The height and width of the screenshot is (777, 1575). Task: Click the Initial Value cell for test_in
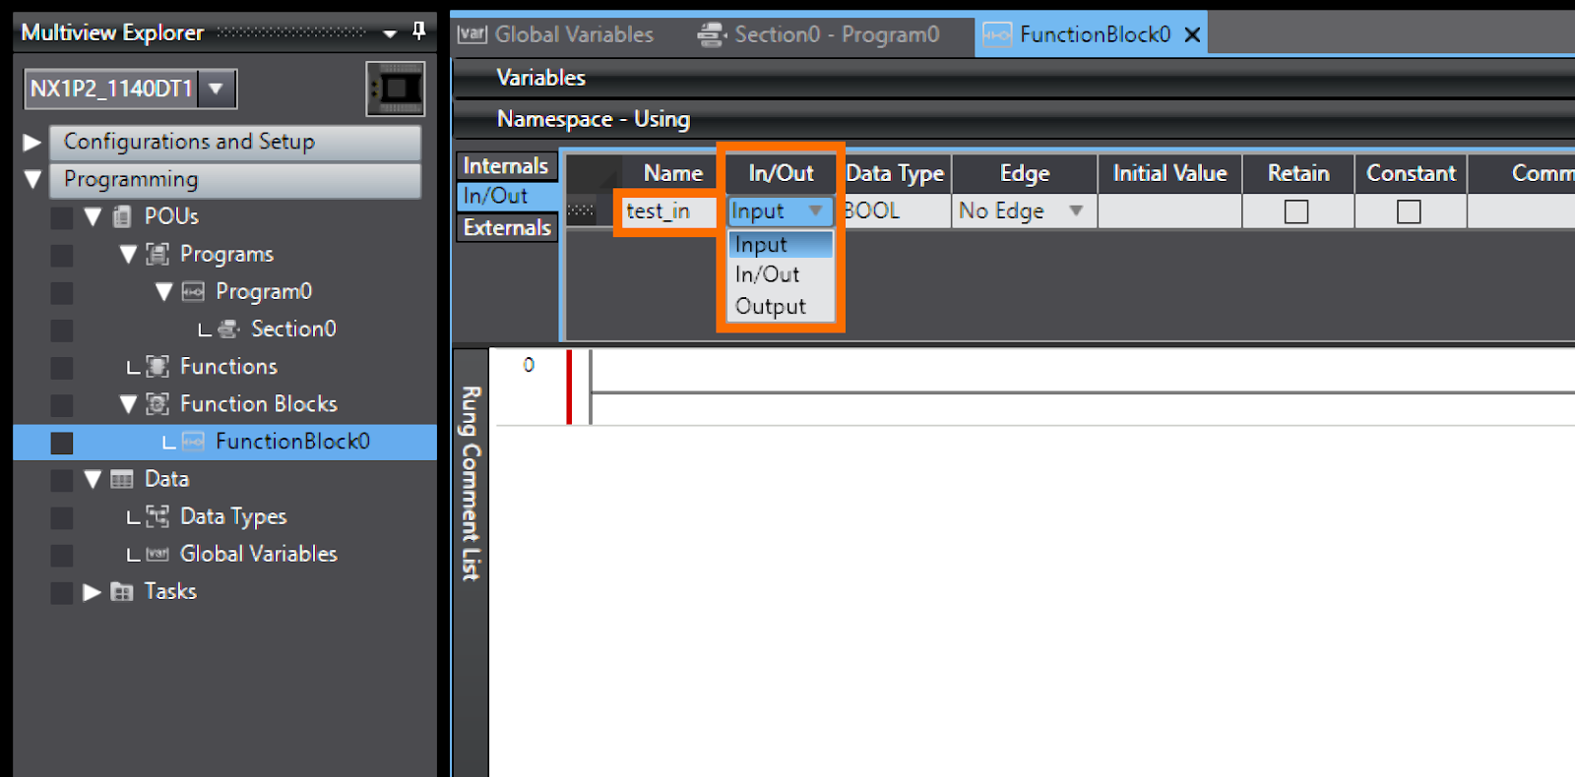1169,211
